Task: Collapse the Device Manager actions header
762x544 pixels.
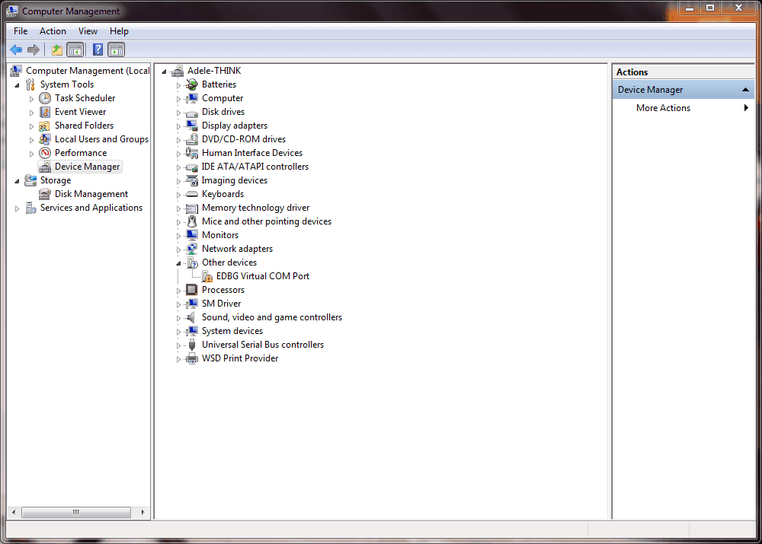Action: [x=746, y=90]
